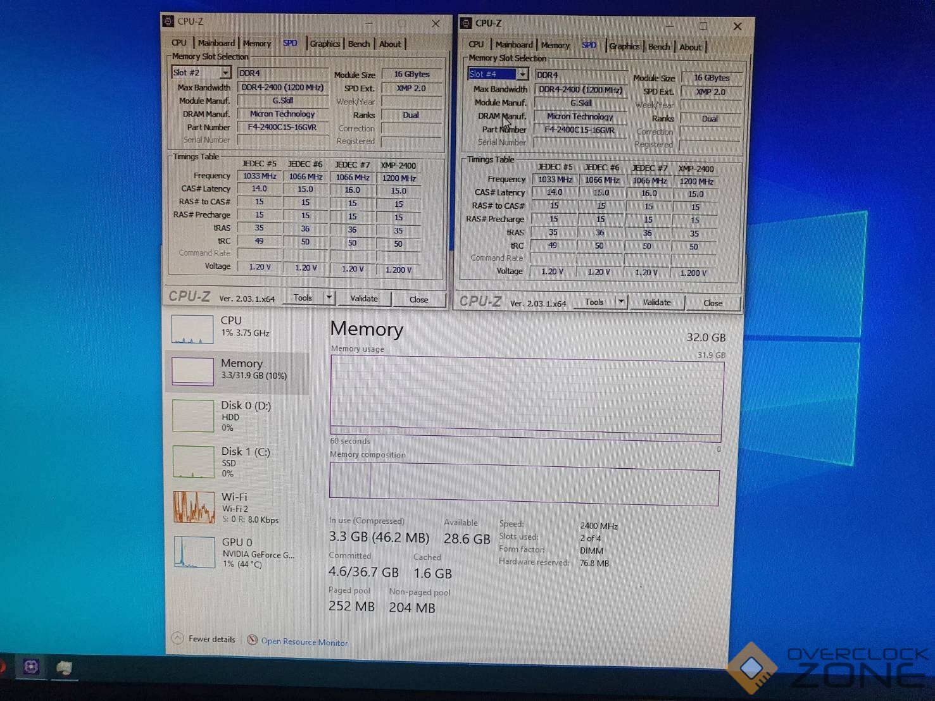This screenshot has width=935, height=701.
Task: Click the Part Number field in the Slot #4 window
Action: 580,130
